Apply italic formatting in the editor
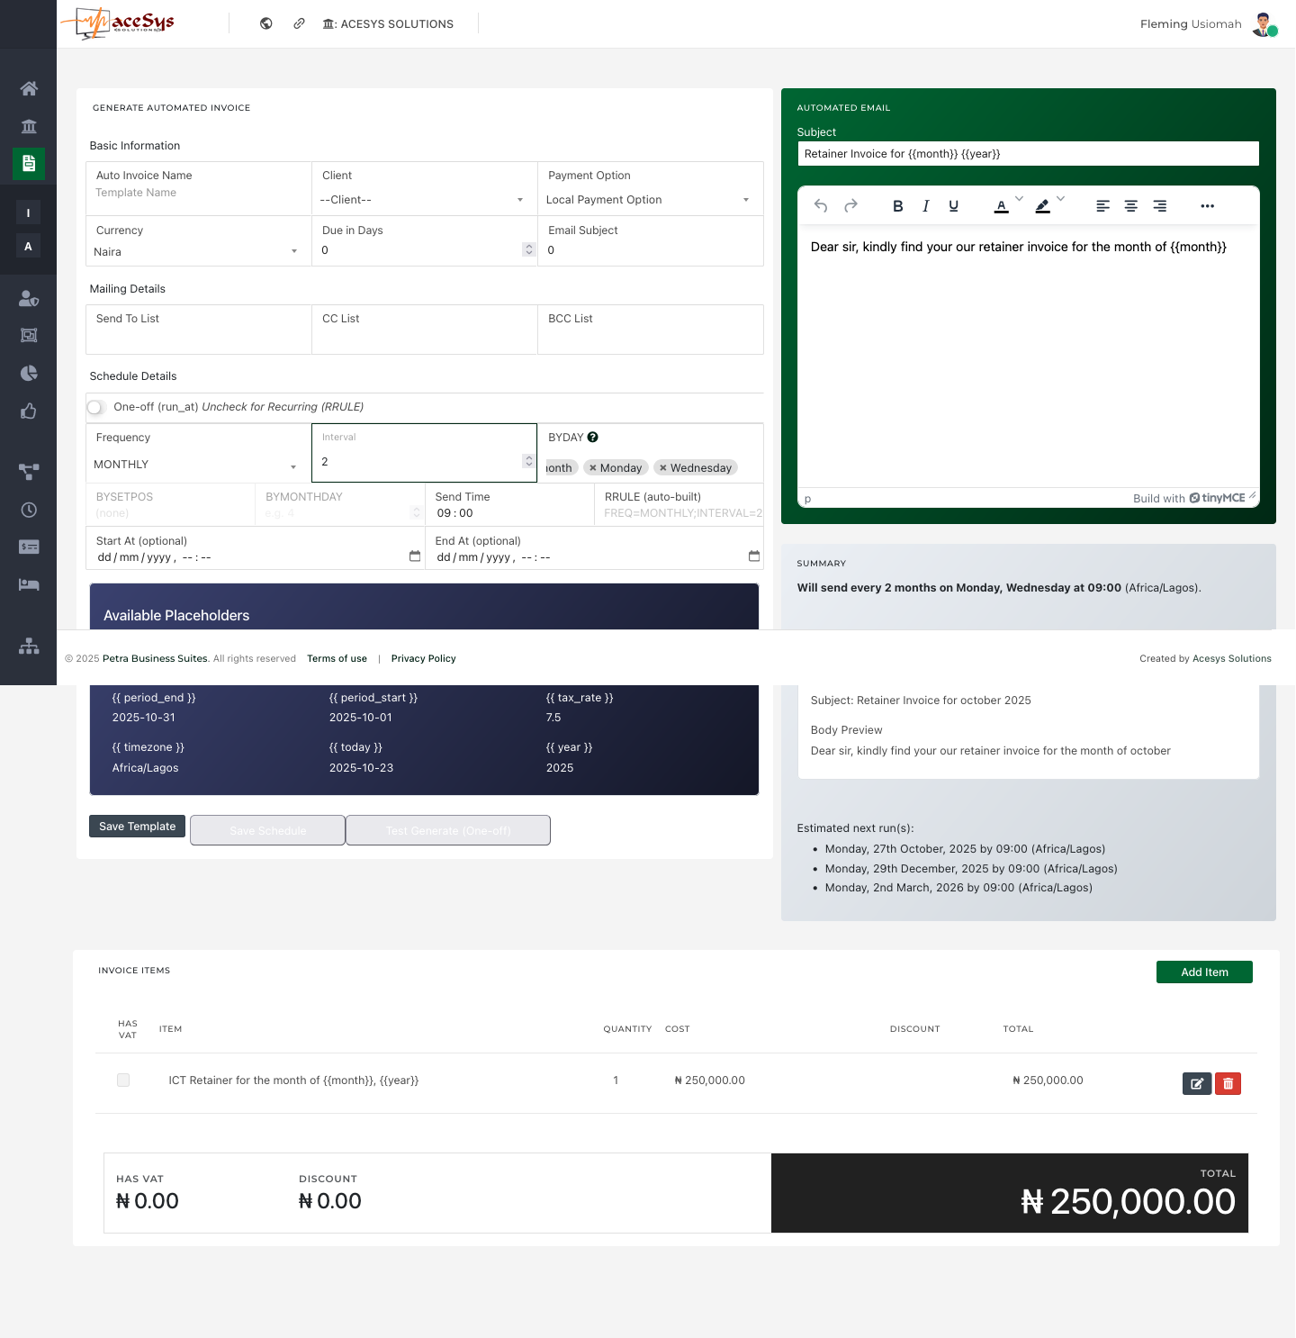The image size is (1296, 1338). click(925, 206)
